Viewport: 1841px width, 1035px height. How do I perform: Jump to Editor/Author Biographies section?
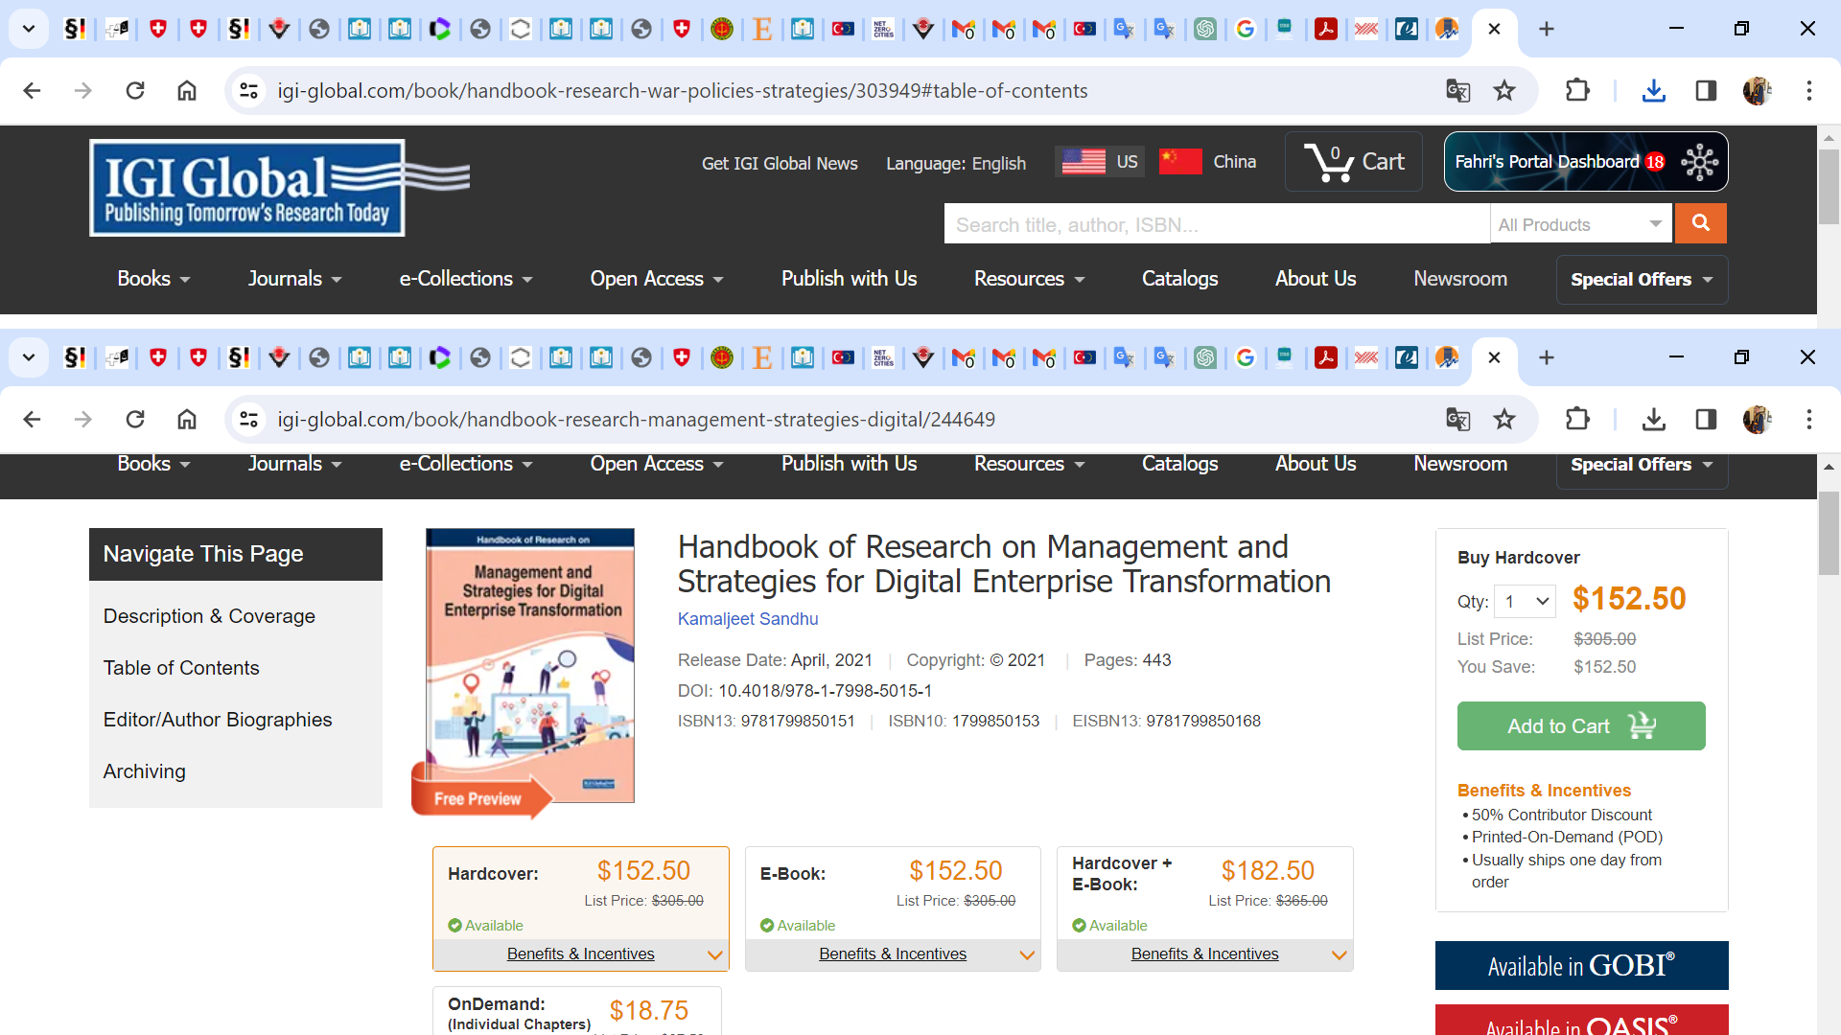(218, 720)
